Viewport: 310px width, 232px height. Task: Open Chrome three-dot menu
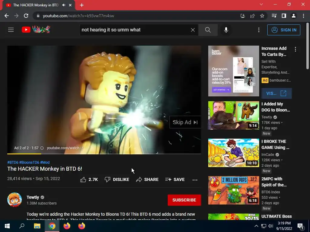(x=303, y=16)
